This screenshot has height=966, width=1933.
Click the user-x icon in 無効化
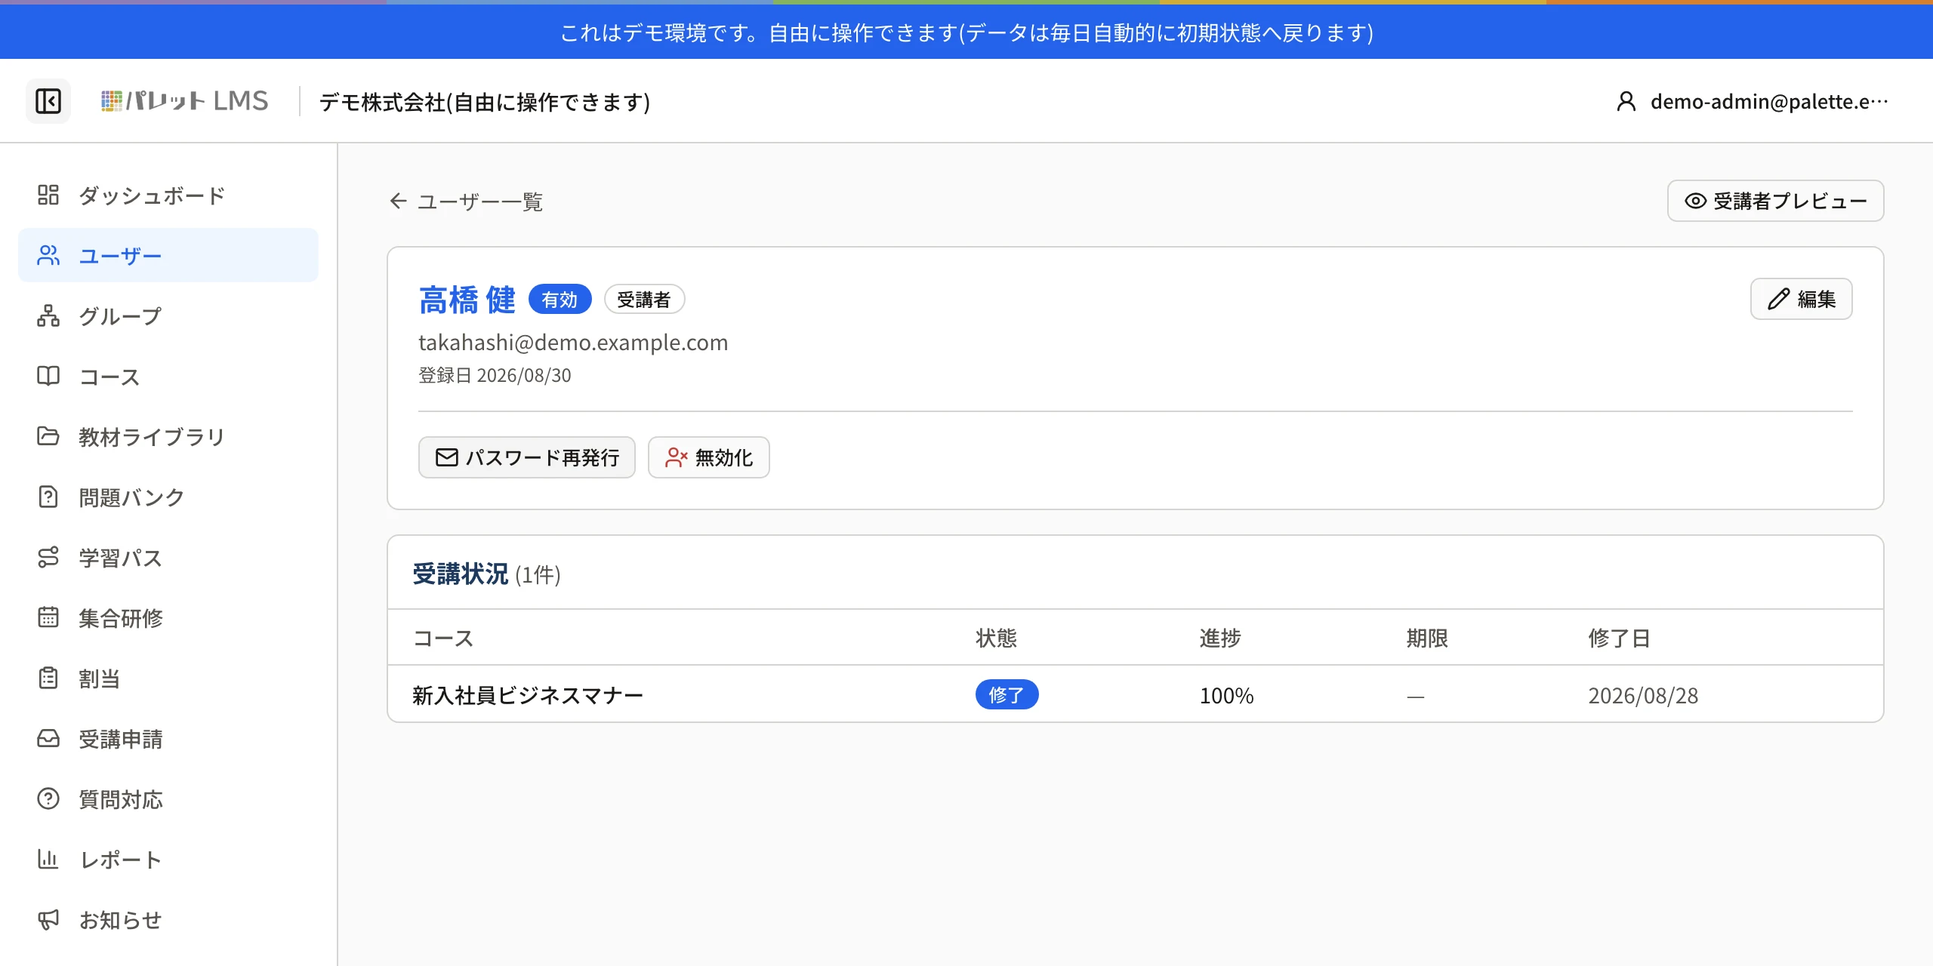click(x=676, y=457)
